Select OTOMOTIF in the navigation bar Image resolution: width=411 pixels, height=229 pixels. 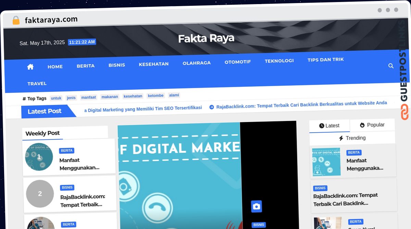pos(238,62)
